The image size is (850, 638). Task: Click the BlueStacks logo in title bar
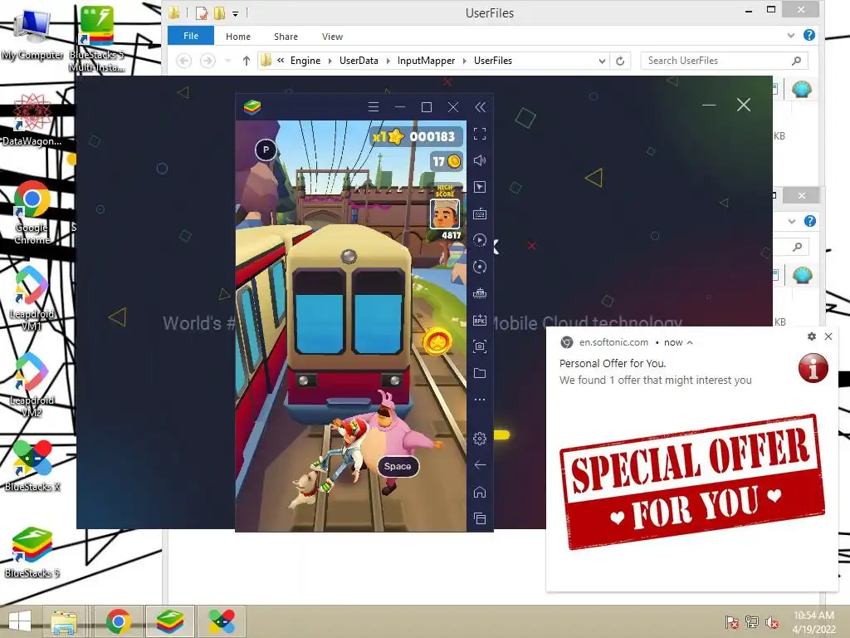(252, 107)
